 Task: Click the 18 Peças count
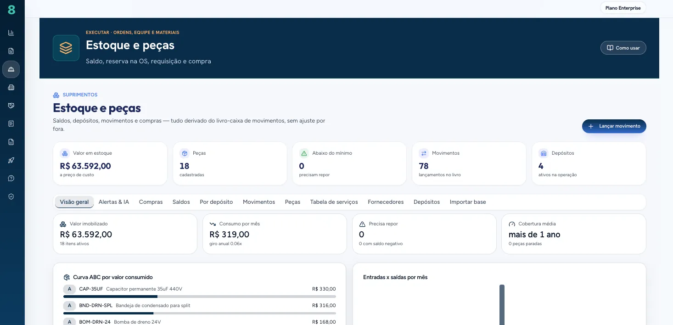click(185, 166)
